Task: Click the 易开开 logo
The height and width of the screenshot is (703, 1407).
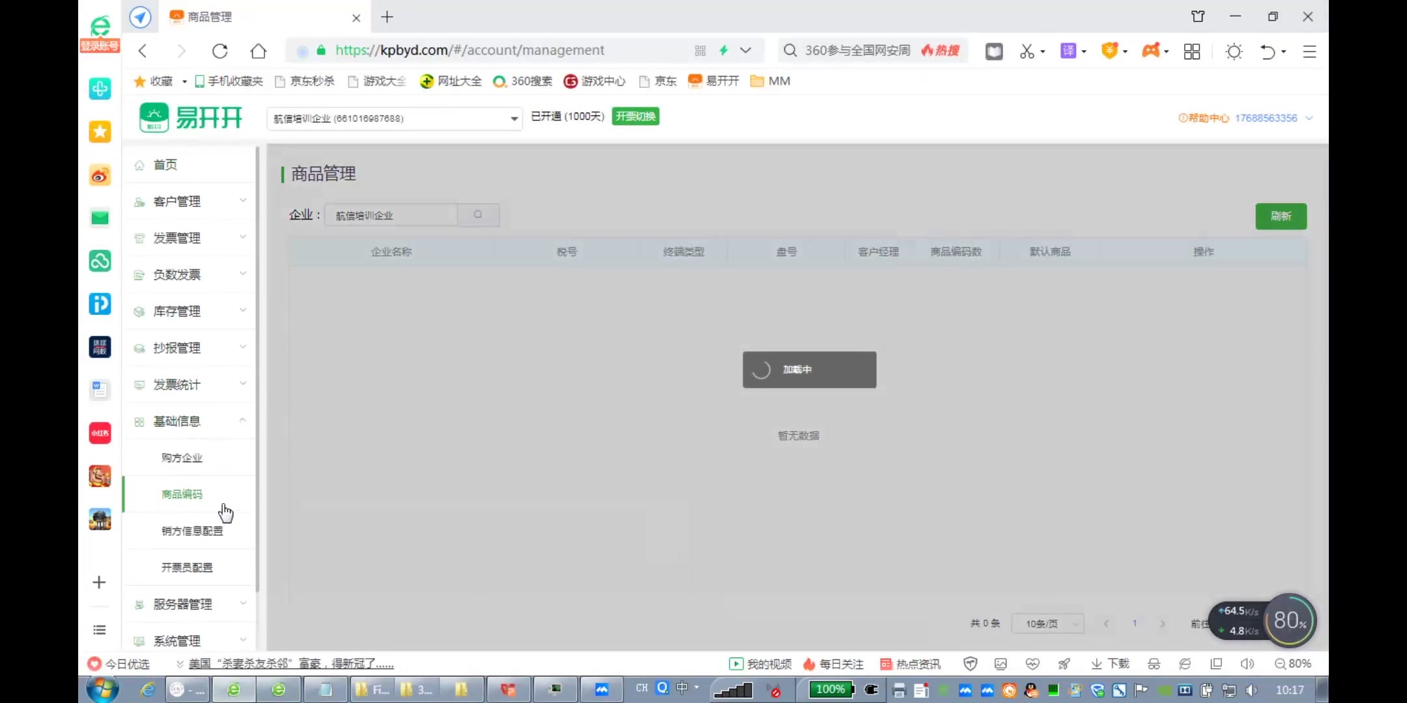Action: point(190,117)
